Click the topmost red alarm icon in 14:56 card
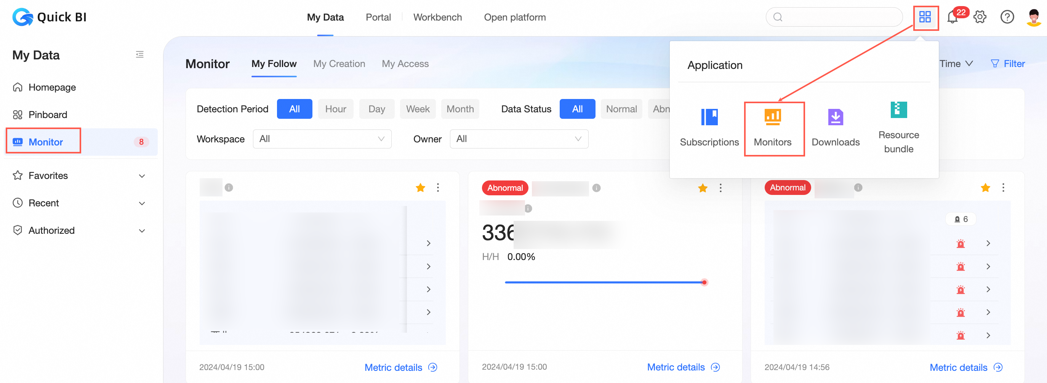This screenshot has width=1047, height=383. click(961, 244)
